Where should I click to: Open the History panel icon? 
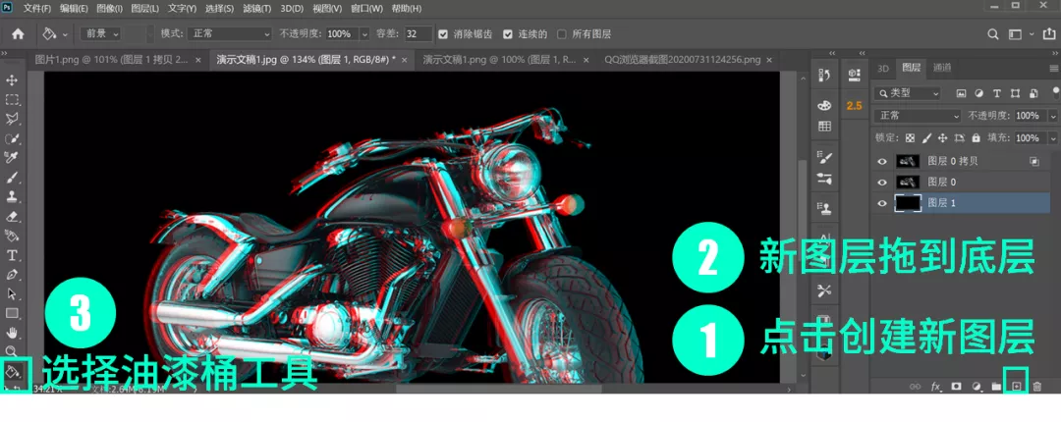point(824,75)
